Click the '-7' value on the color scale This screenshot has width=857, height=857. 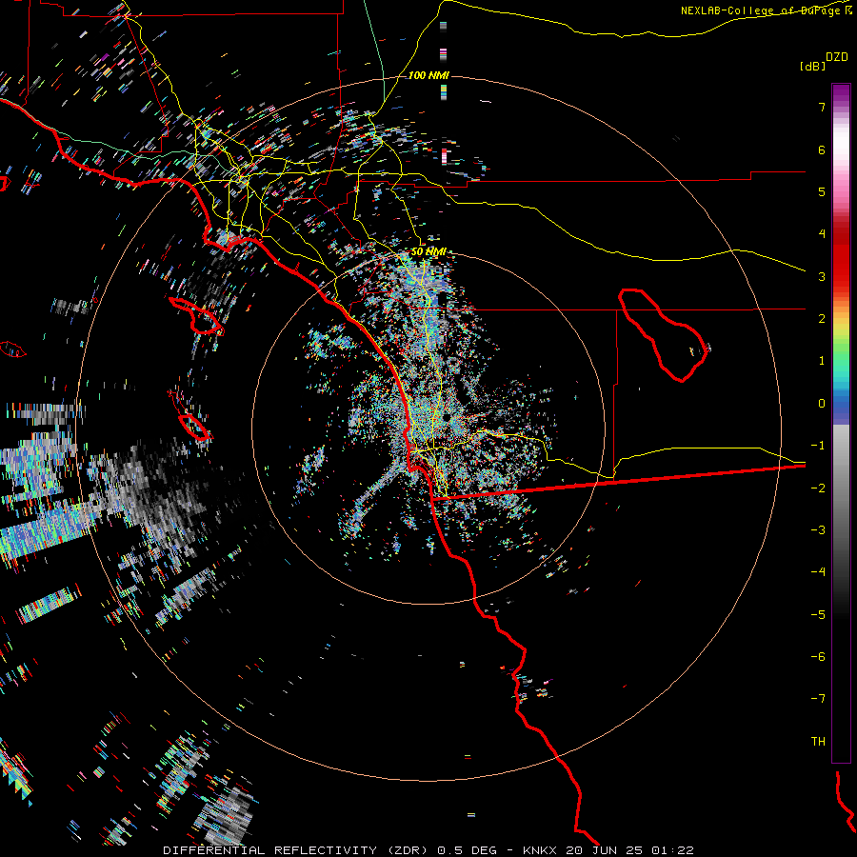(818, 699)
